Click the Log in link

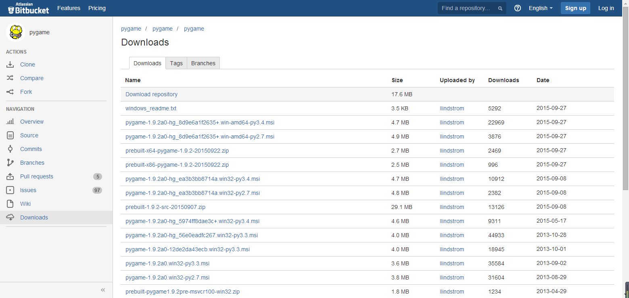606,8
